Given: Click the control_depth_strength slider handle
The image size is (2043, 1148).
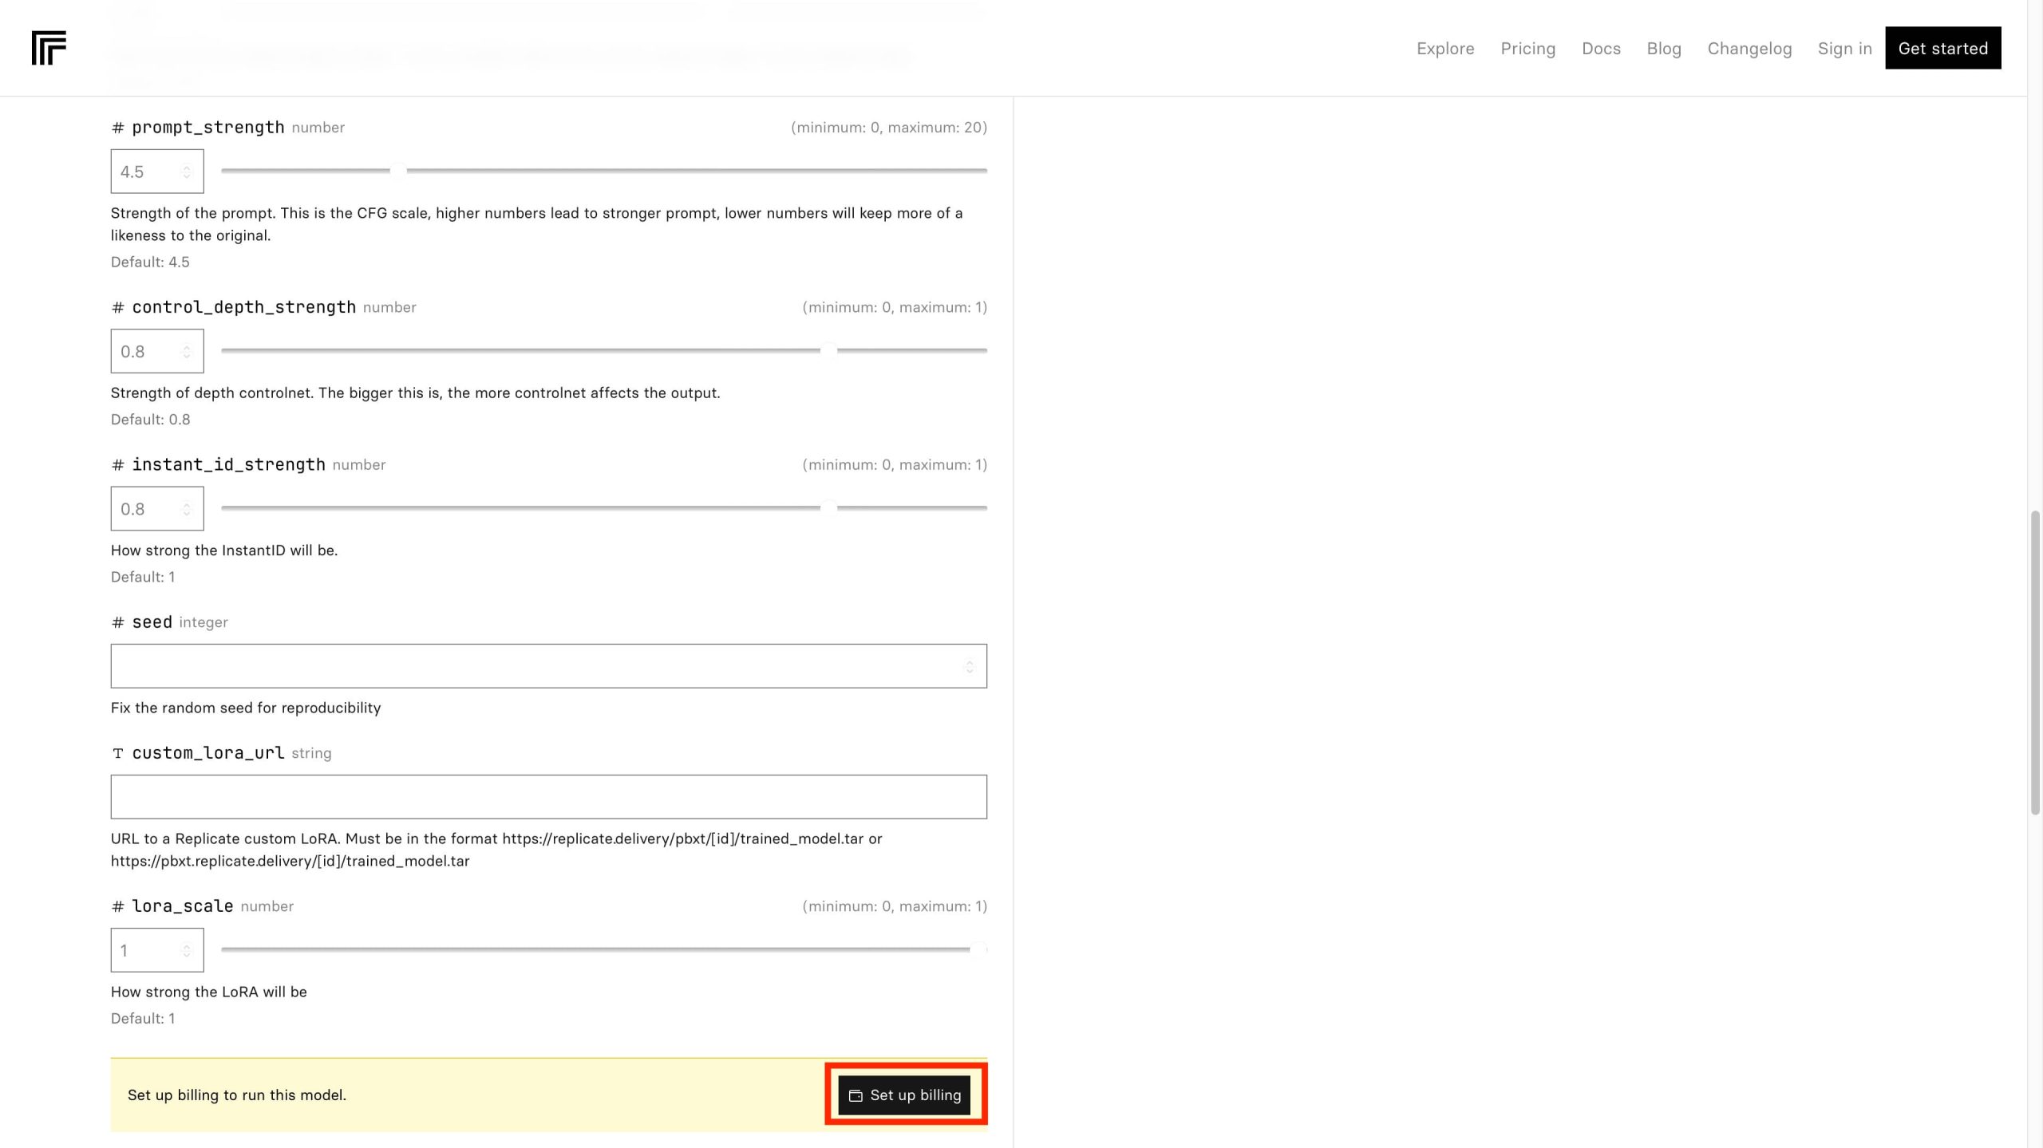Looking at the screenshot, I should (x=829, y=350).
